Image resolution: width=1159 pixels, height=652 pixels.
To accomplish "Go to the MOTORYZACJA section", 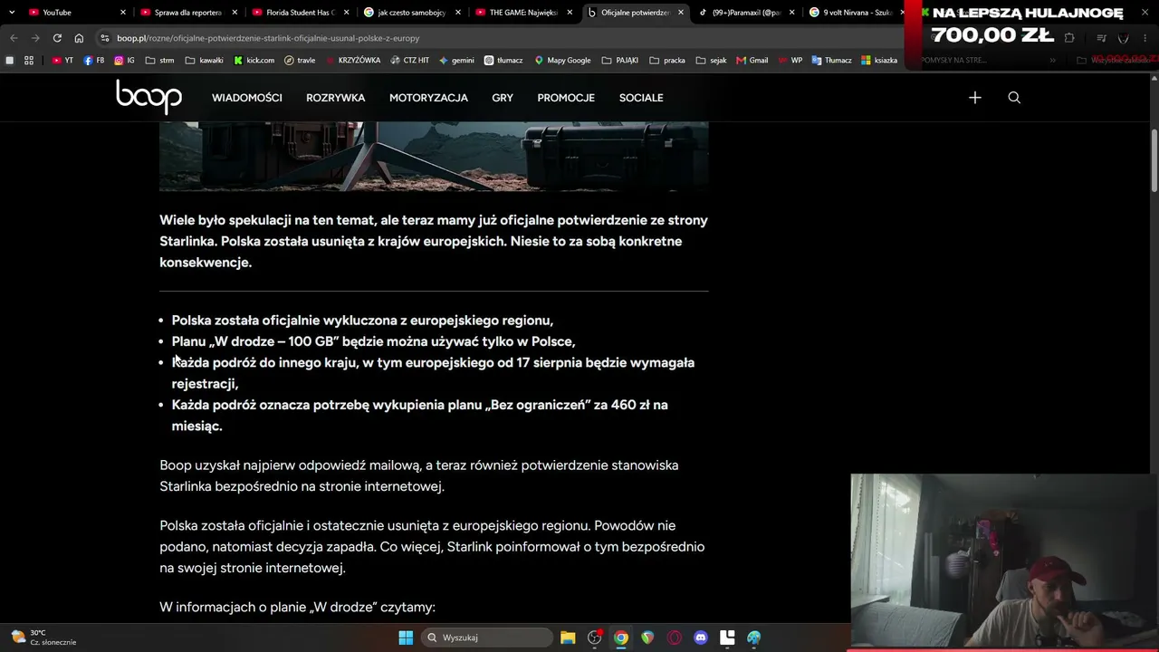I will pyautogui.click(x=428, y=98).
